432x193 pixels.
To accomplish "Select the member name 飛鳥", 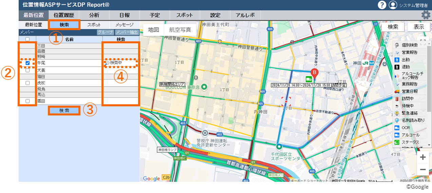I will point(41,89).
